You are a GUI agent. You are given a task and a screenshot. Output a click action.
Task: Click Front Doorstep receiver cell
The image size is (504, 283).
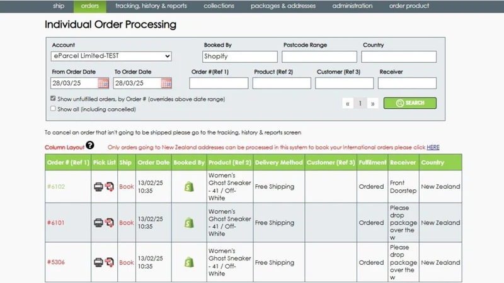pos(403,187)
